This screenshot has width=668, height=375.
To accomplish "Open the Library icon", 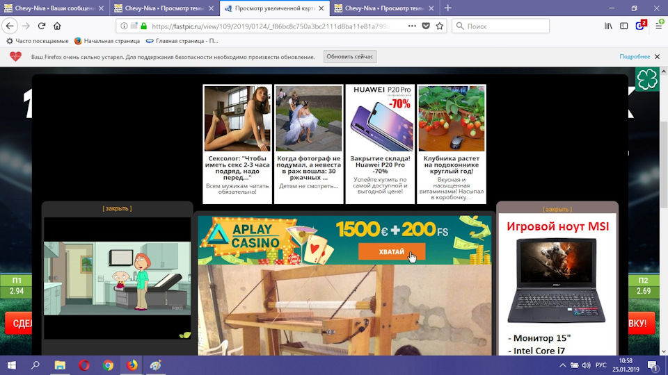I will point(608,26).
